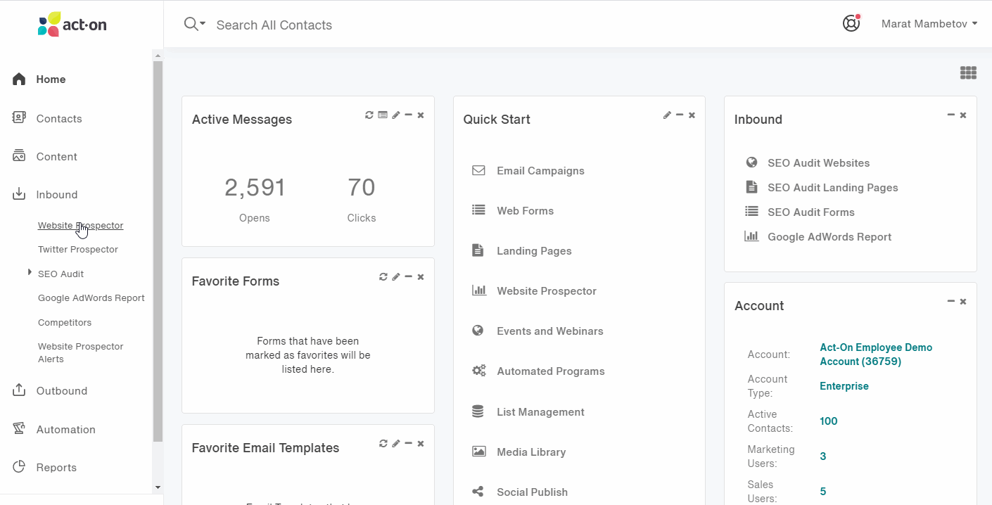Screen dimensions: 992x505
Task: Open Contacts in the sidebar
Action: 47,118
